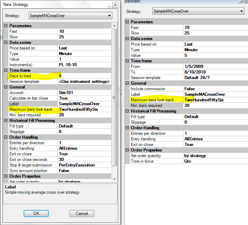Select Fill type Default in New Strategy dialog

click(85, 126)
